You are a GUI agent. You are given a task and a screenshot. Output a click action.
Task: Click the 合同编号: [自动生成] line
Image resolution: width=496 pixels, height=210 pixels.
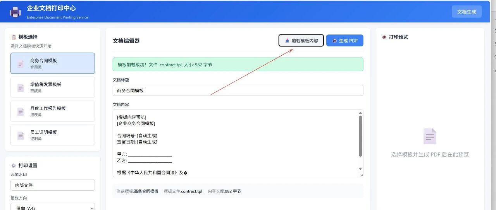[x=137, y=136]
